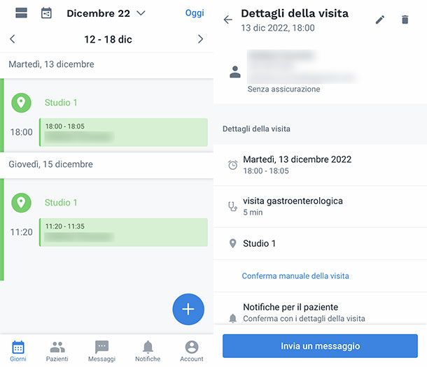This screenshot has width=427, height=367.
Task: Switch to the Pazienti tab
Action: 57,351
